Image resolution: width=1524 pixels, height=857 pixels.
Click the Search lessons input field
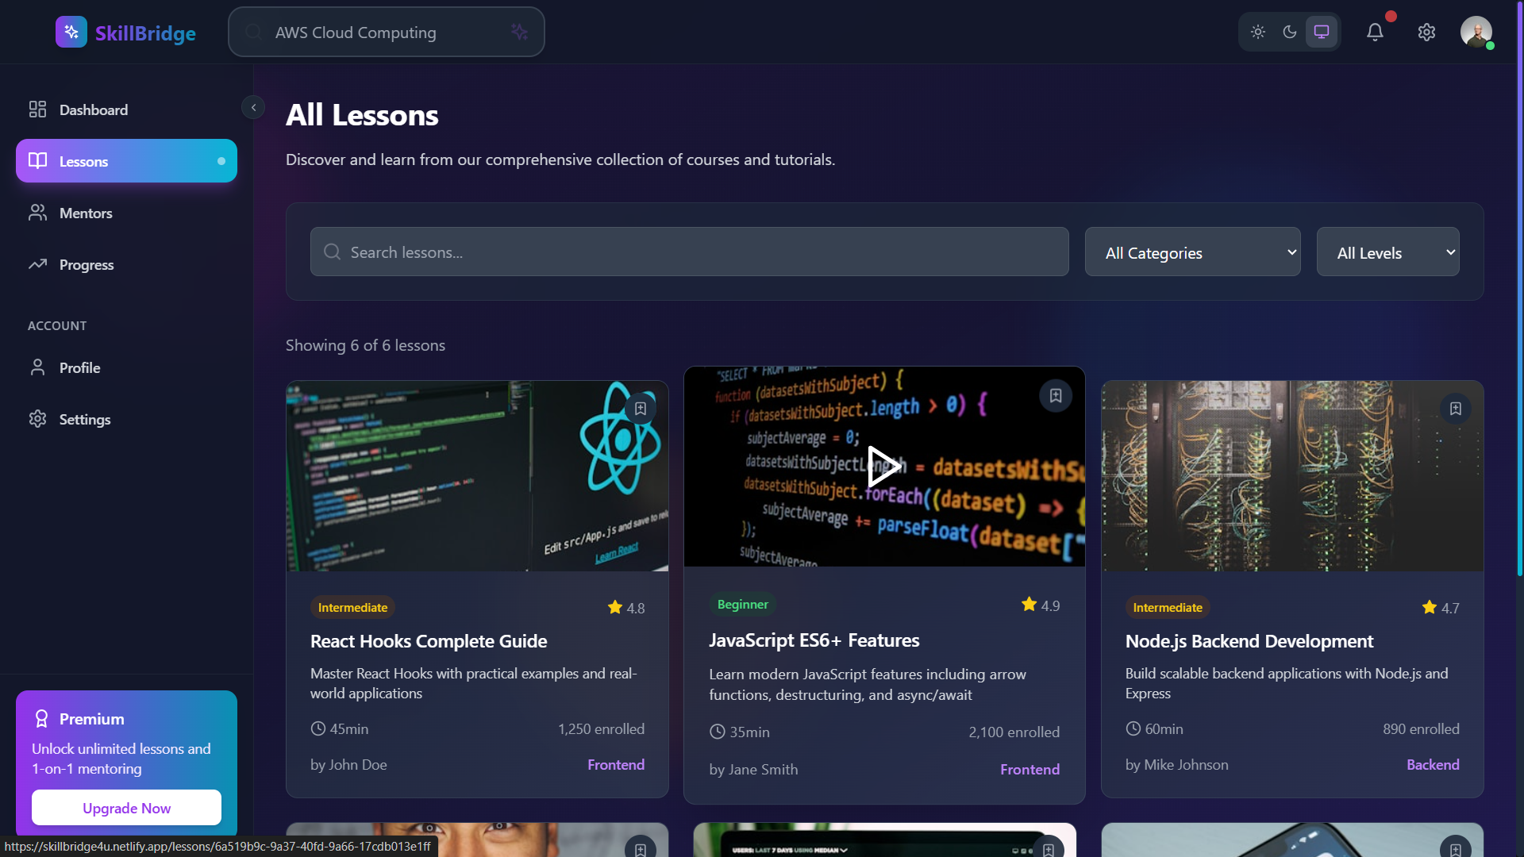click(689, 252)
